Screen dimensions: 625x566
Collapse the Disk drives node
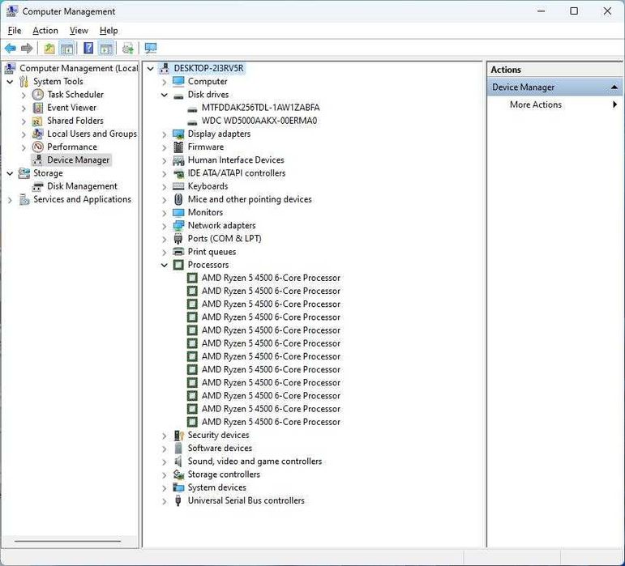click(x=165, y=95)
